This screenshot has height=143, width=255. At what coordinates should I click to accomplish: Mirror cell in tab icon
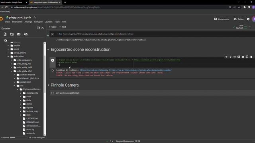[247, 57]
